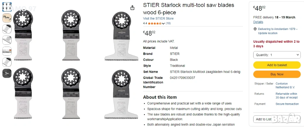Visit the STIER Store link
Screen dimensions: 304x127
coord(158,18)
